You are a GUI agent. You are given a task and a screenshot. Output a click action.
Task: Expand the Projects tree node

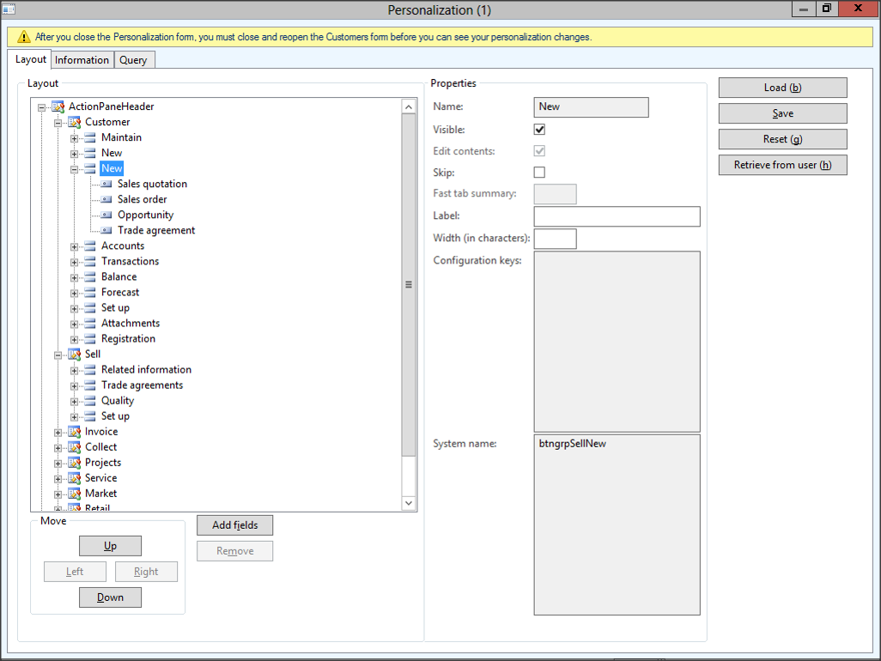point(58,463)
